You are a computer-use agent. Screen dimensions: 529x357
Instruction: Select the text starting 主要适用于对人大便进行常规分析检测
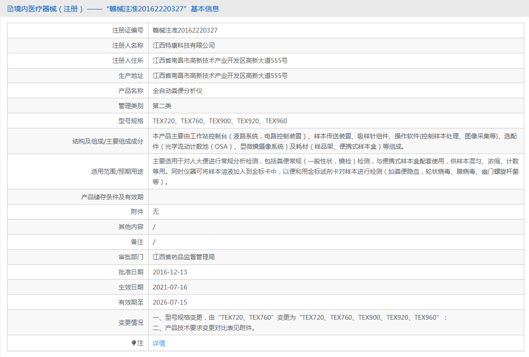(x=335, y=171)
